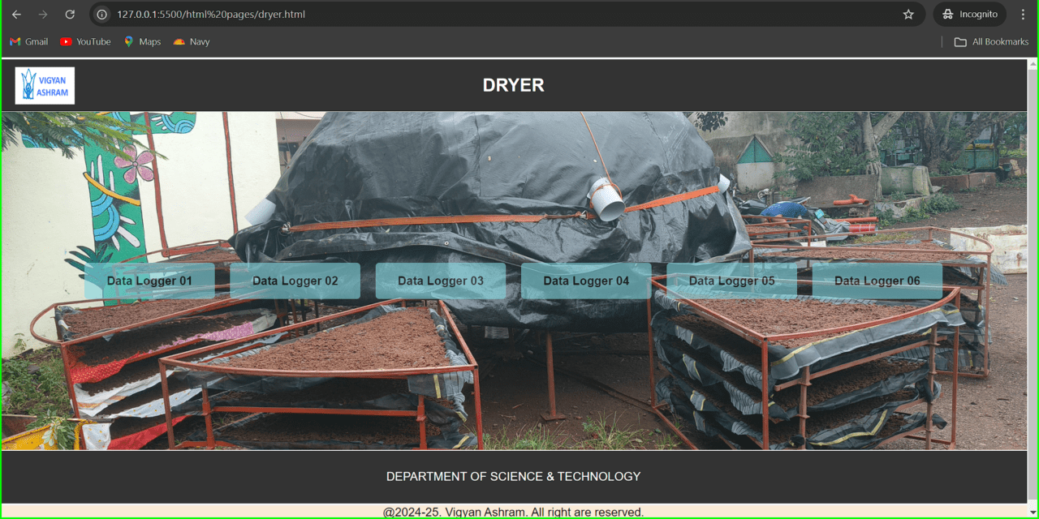This screenshot has height=519, width=1039.
Task: Click the address bar URL field
Action: click(244, 14)
